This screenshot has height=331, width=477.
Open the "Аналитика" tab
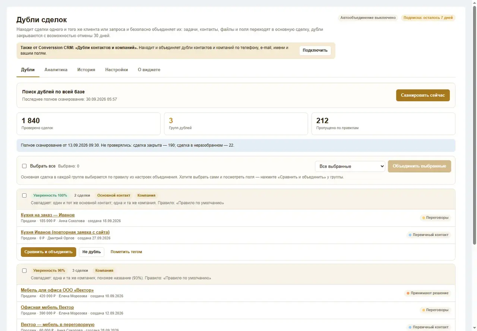(x=56, y=70)
